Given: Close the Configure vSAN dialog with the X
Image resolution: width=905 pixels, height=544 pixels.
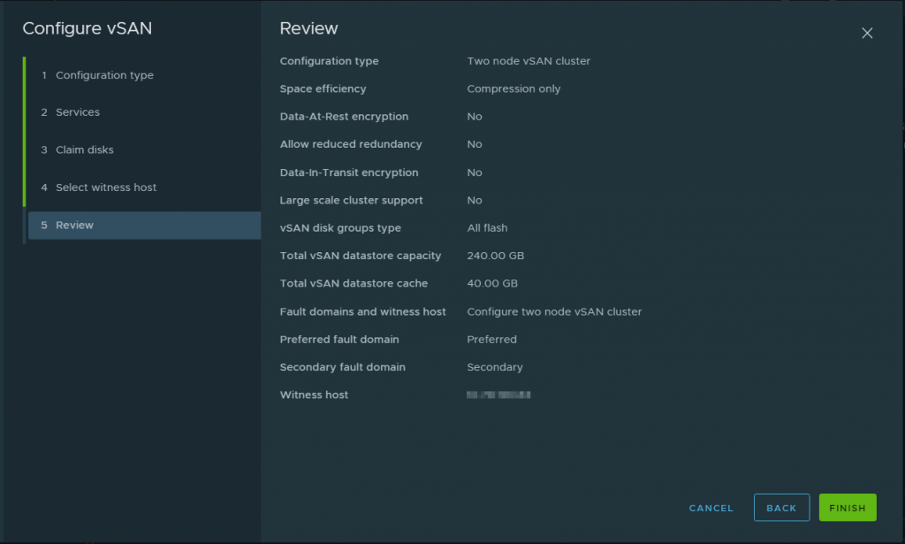Looking at the screenshot, I should point(867,34).
